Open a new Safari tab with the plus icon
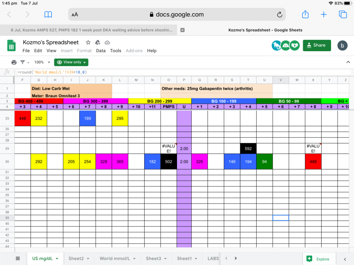The height and width of the screenshot is (265, 354). [323, 15]
